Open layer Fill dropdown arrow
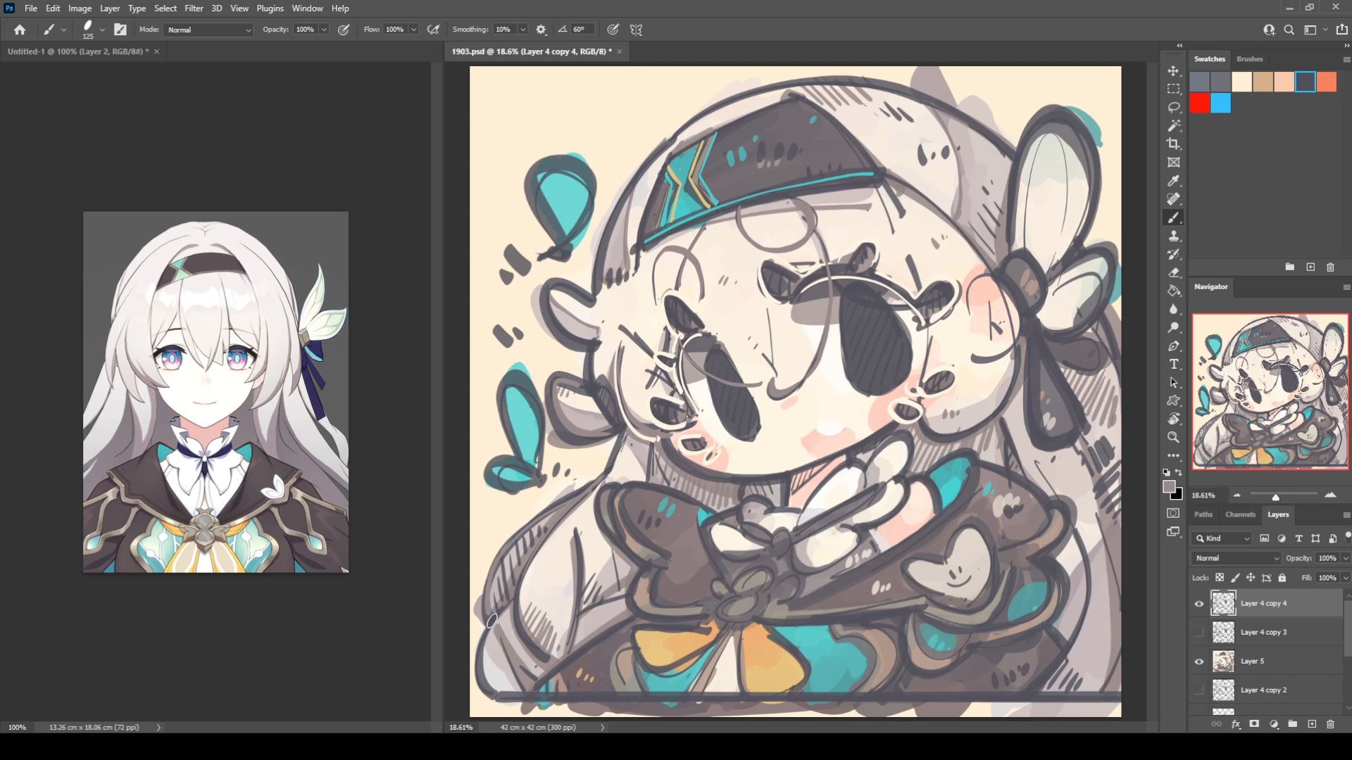This screenshot has width=1352, height=760. [1346, 578]
